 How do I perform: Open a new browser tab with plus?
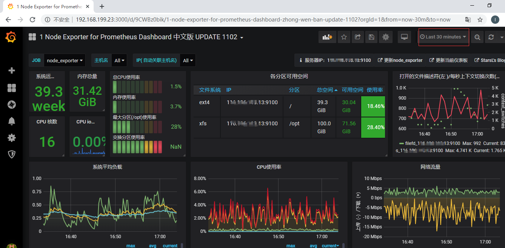[102, 6]
